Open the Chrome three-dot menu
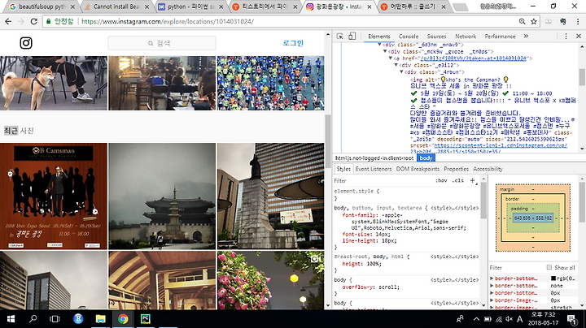Image resolution: width=586 pixels, height=328 pixels. coord(578,22)
